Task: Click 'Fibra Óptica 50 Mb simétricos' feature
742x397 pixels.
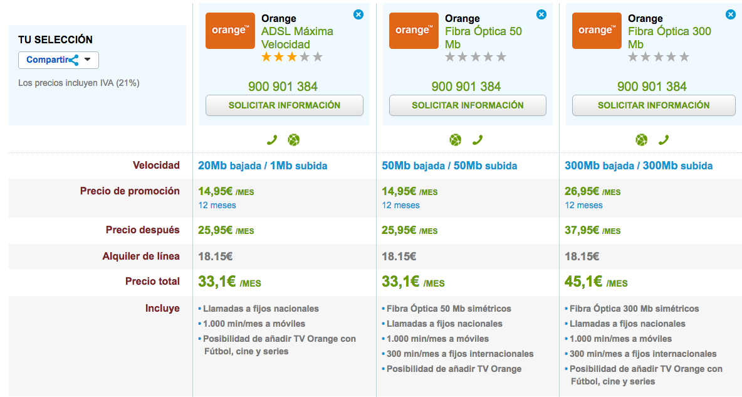Action: [449, 309]
